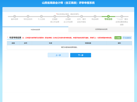137x102 pixels.
Task: Click the 基本信息 step label
Action: (x=15, y=19)
